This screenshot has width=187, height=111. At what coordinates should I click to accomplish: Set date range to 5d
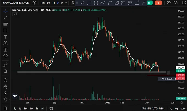(x=37, y=109)
